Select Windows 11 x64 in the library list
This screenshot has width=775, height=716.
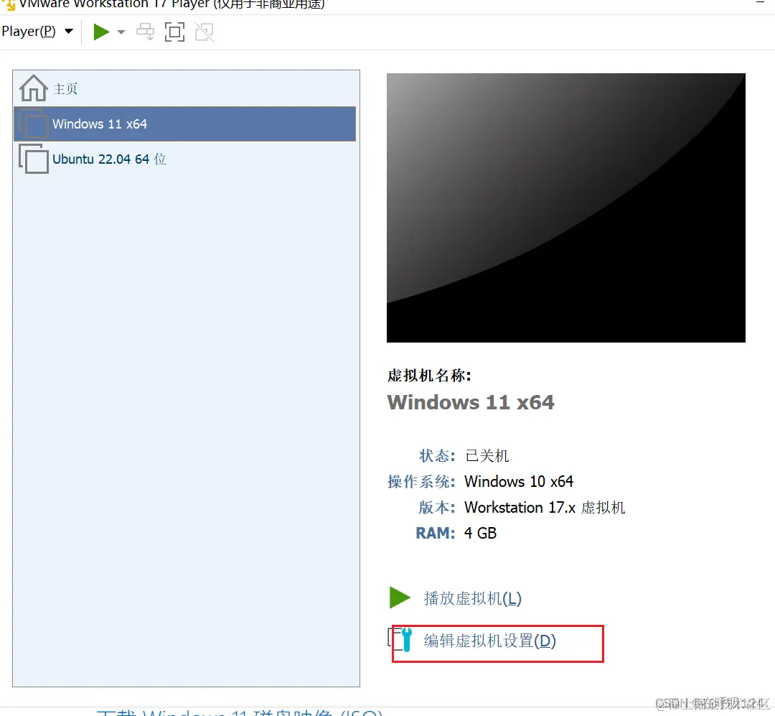pyautogui.click(x=185, y=124)
